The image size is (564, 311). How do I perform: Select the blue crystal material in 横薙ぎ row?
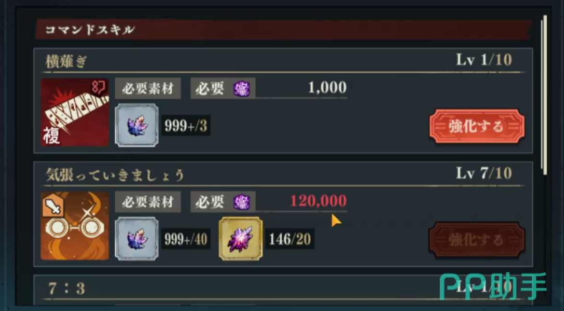(x=137, y=125)
